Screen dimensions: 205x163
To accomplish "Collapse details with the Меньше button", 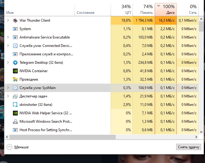I will point(17,147).
